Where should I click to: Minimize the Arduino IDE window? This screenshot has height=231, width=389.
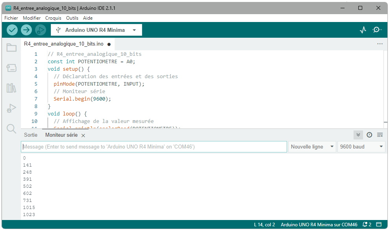click(x=343, y=8)
